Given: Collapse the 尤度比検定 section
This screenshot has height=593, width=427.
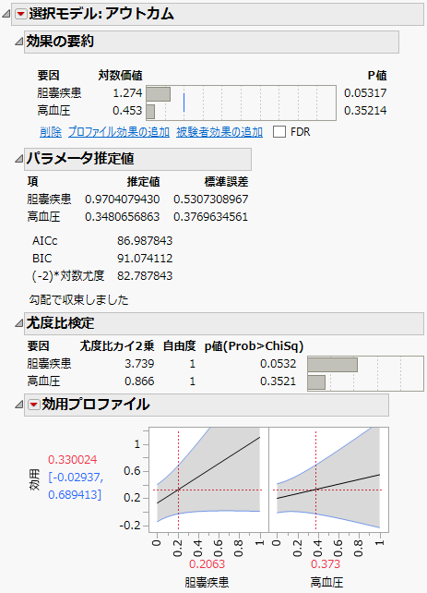Looking at the screenshot, I should click(18, 323).
